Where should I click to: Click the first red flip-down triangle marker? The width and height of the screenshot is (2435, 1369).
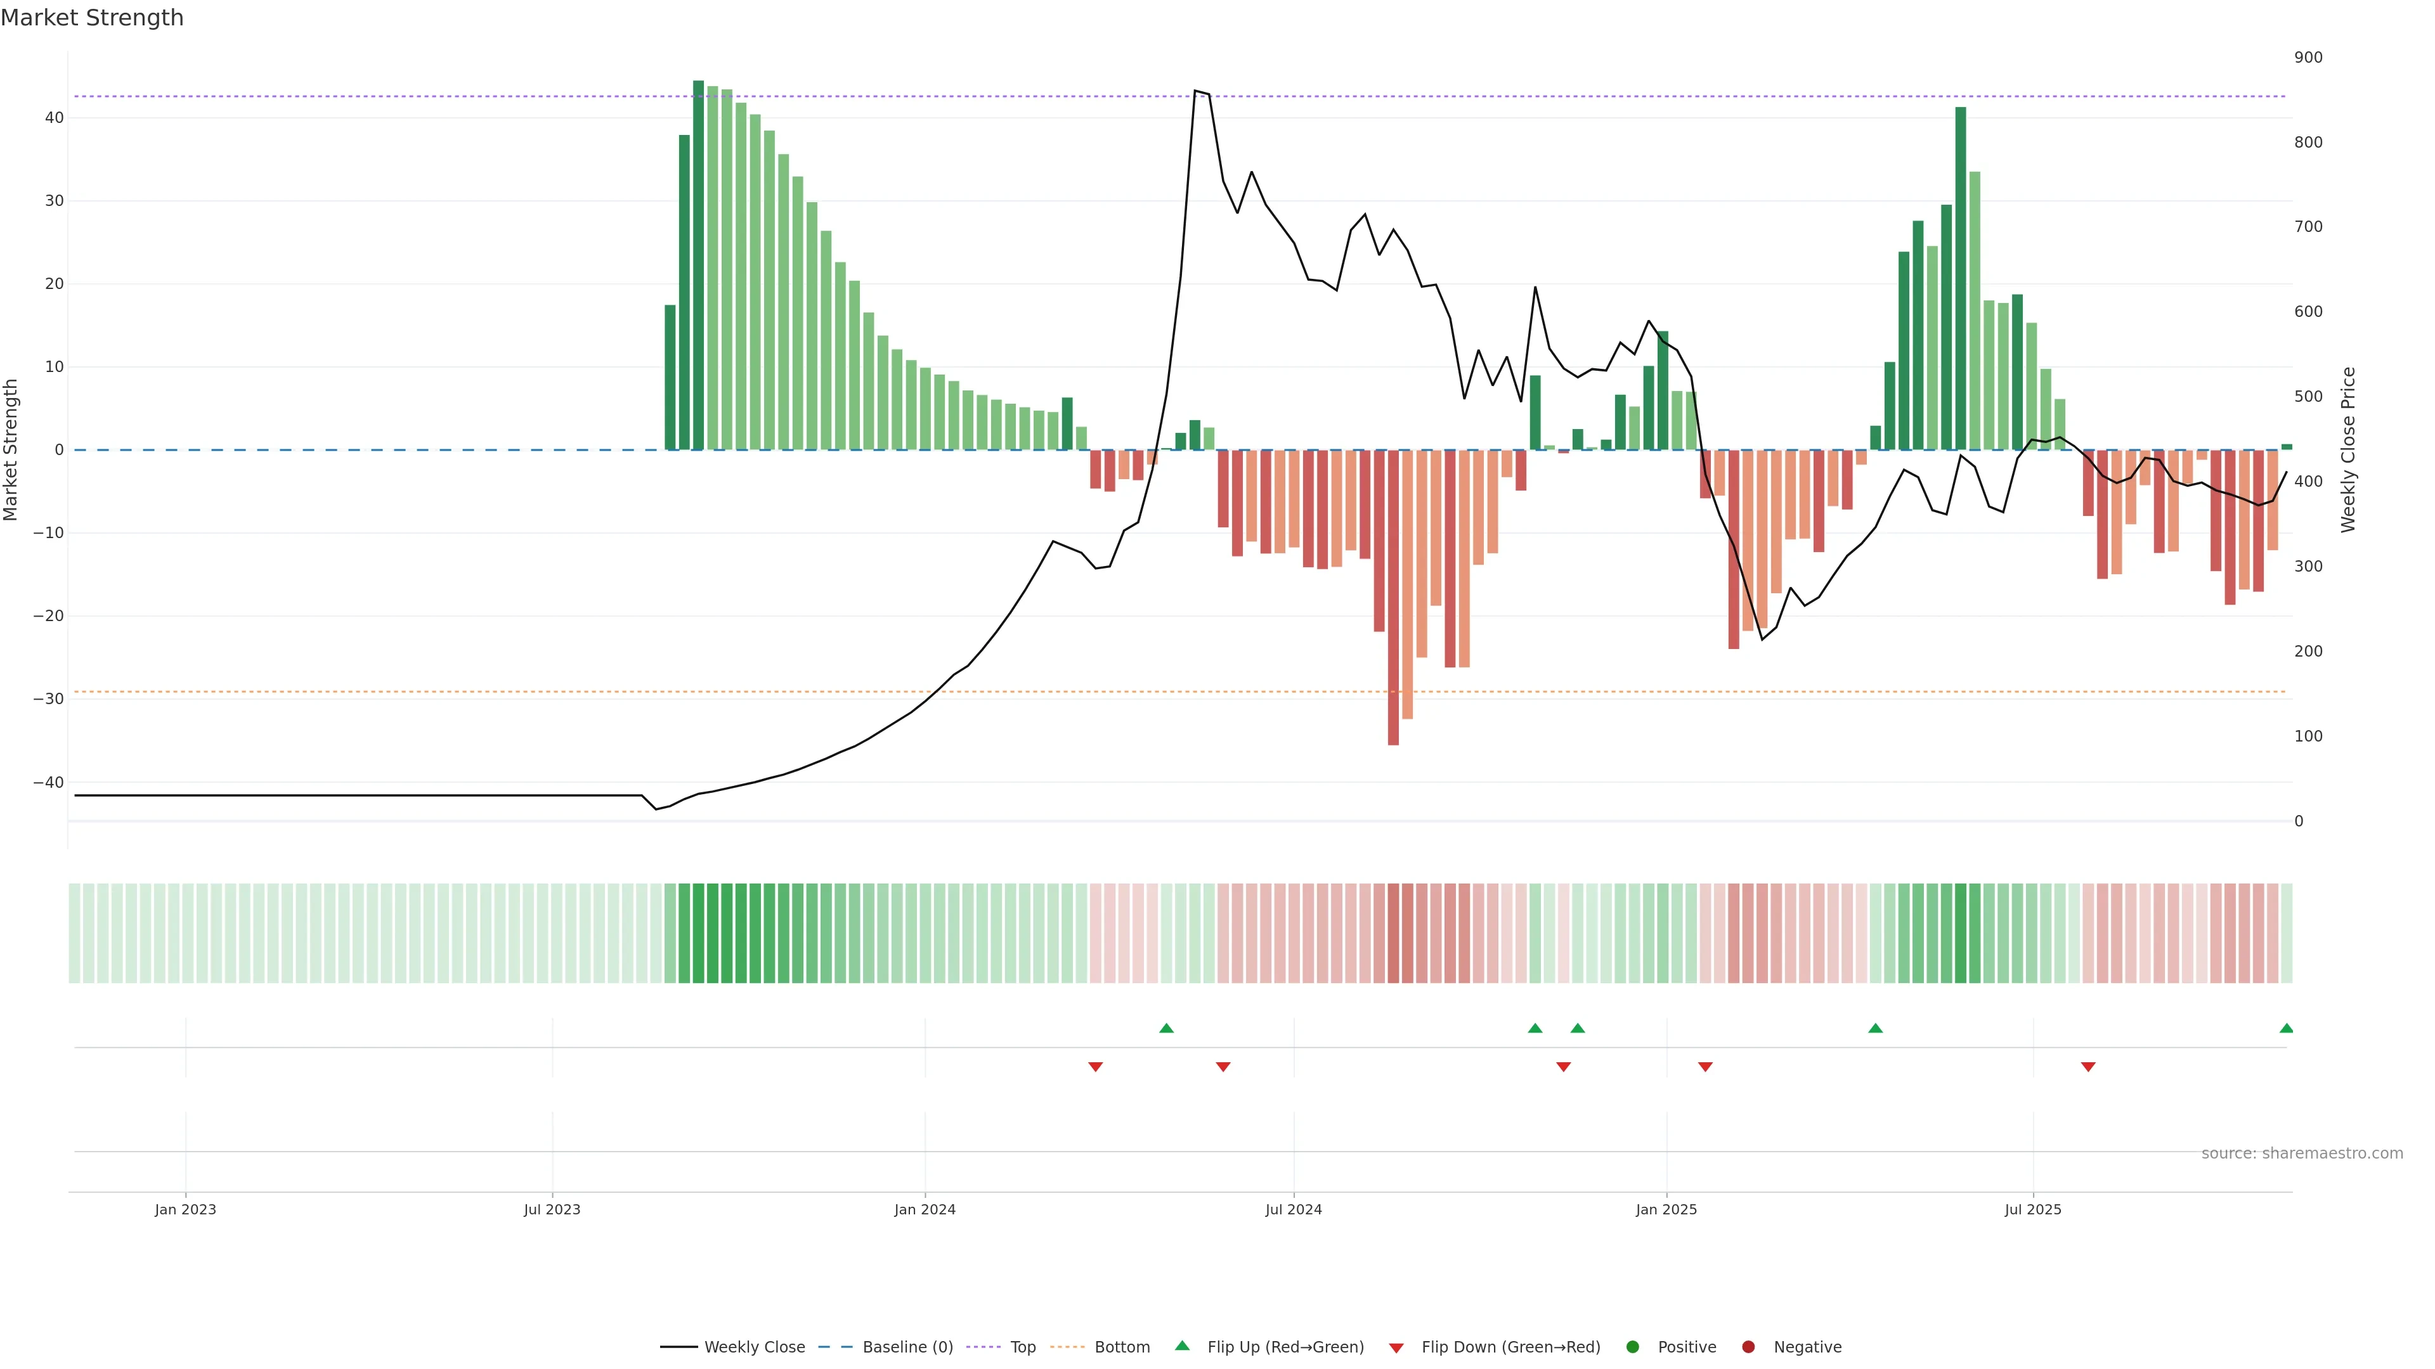1096,1067
